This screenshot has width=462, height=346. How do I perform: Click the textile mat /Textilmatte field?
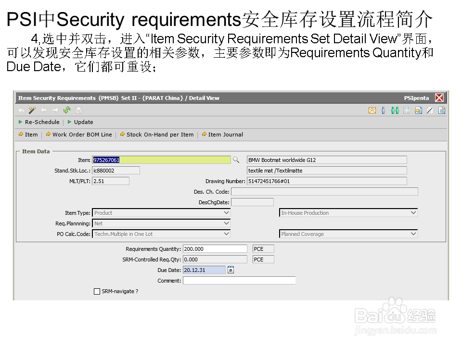pyautogui.click(x=327, y=170)
